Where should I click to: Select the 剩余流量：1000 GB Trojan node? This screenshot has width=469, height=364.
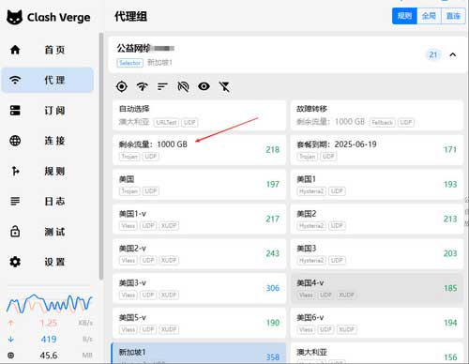(x=199, y=150)
